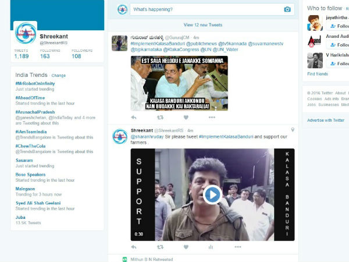Open the #ImplementKalasaBanduri hashtag in GururajCM tweet

[x=158, y=44]
